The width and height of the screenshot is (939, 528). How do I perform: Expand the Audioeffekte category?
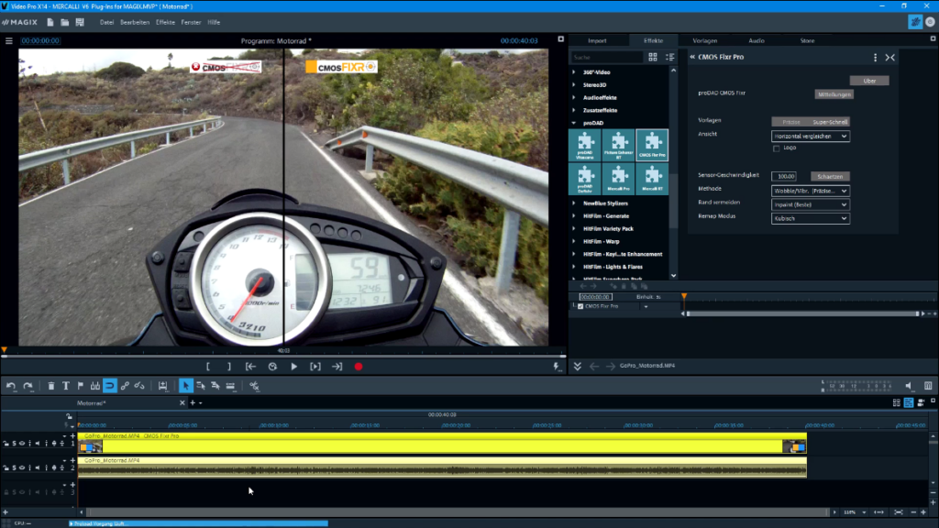[x=574, y=97]
